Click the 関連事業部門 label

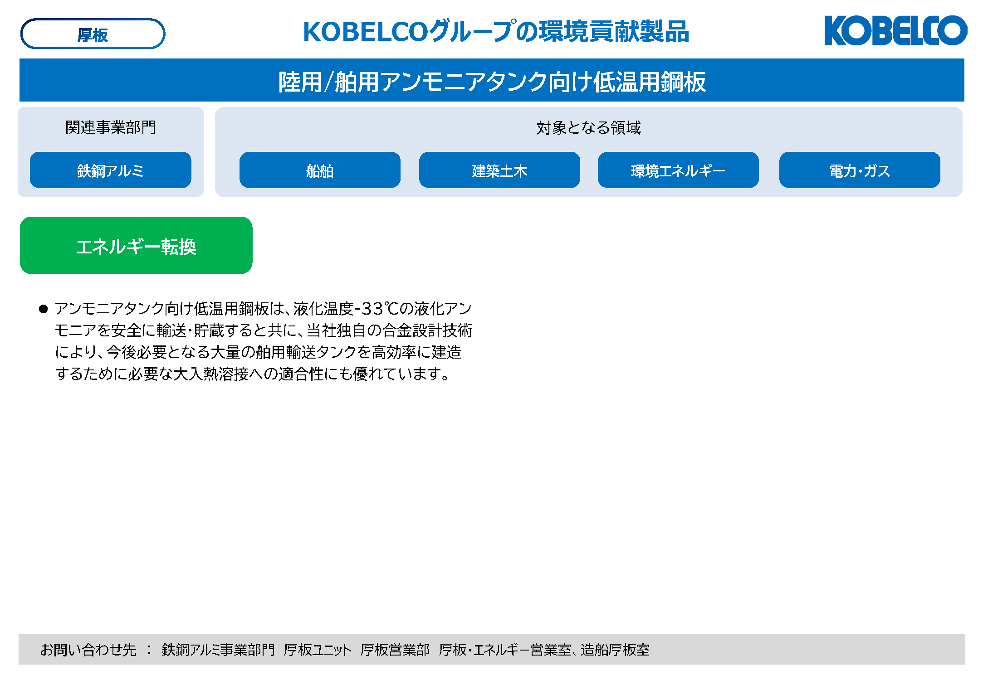click(111, 127)
